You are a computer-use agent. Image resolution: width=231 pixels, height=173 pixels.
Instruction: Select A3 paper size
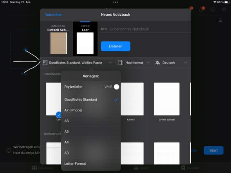91,153
